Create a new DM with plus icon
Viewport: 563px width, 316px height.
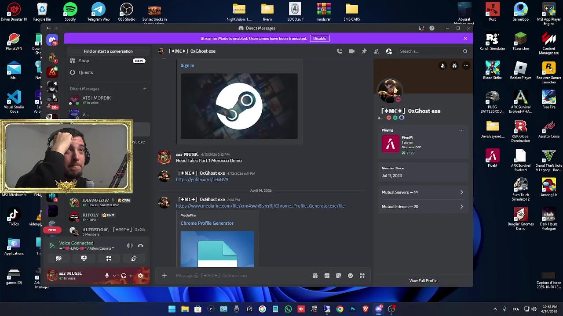145,89
